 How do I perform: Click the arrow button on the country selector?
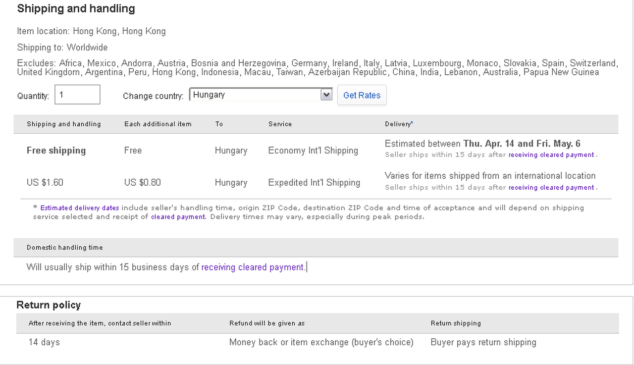click(326, 95)
